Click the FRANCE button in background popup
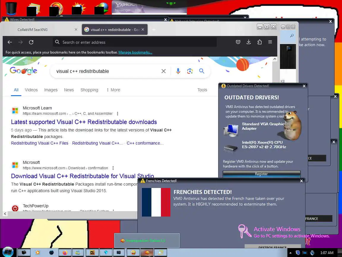This screenshot has width=342, height=257. pos(318,219)
